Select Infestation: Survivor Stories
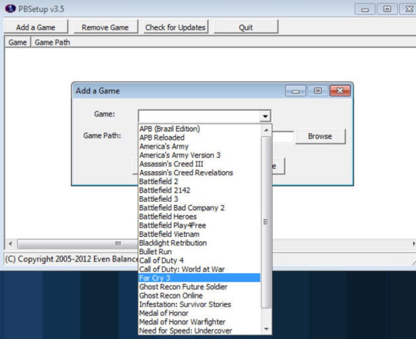Viewport: 416px width, 339px height. [199, 304]
